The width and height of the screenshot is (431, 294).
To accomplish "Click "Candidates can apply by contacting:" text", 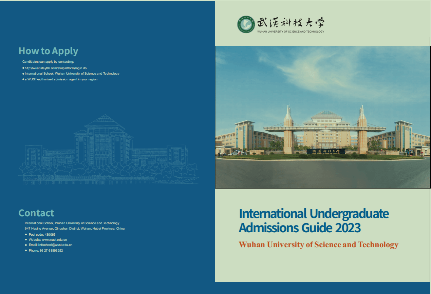I will click(48, 62).
